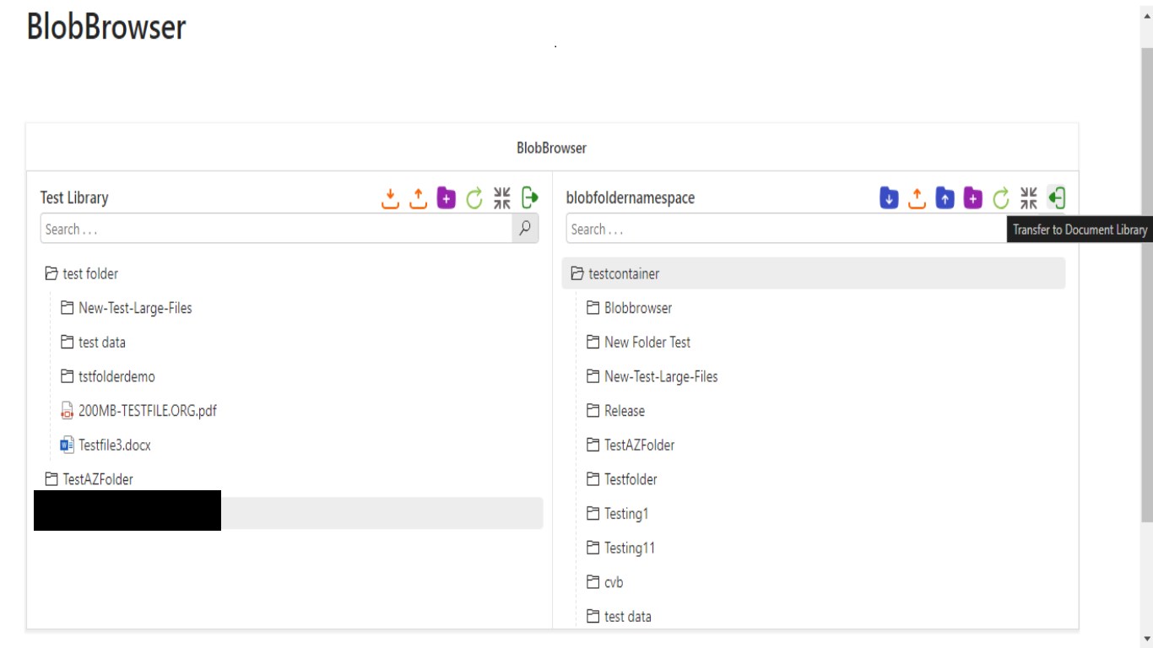Select the 200MB-TESTFILE.ORG.pdf file
The width and height of the screenshot is (1153, 648).
[148, 411]
